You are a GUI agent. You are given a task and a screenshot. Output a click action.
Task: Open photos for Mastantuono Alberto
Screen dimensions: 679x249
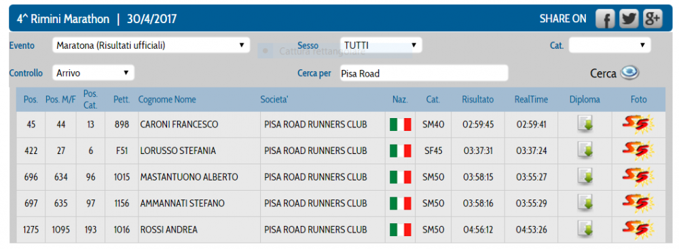point(638,176)
